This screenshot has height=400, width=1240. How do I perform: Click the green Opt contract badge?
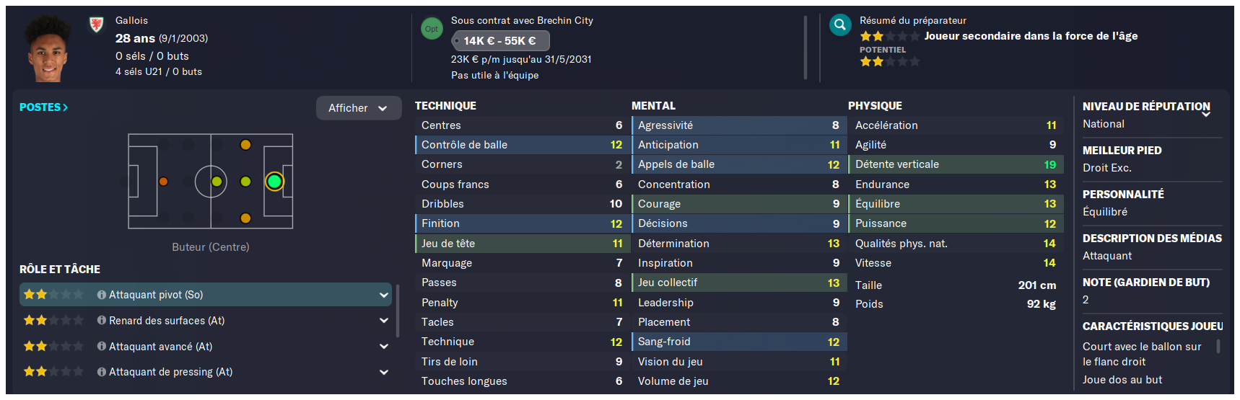click(432, 29)
